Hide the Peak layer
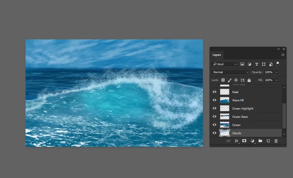 point(214,92)
